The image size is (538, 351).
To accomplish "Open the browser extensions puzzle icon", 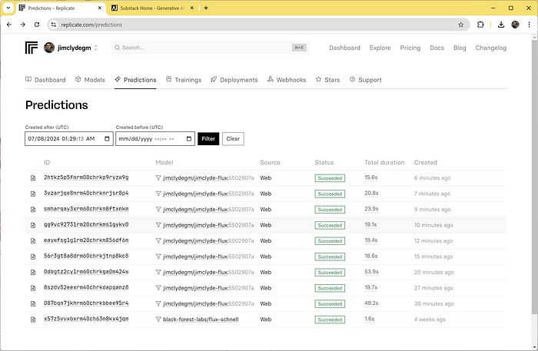I will [481, 24].
